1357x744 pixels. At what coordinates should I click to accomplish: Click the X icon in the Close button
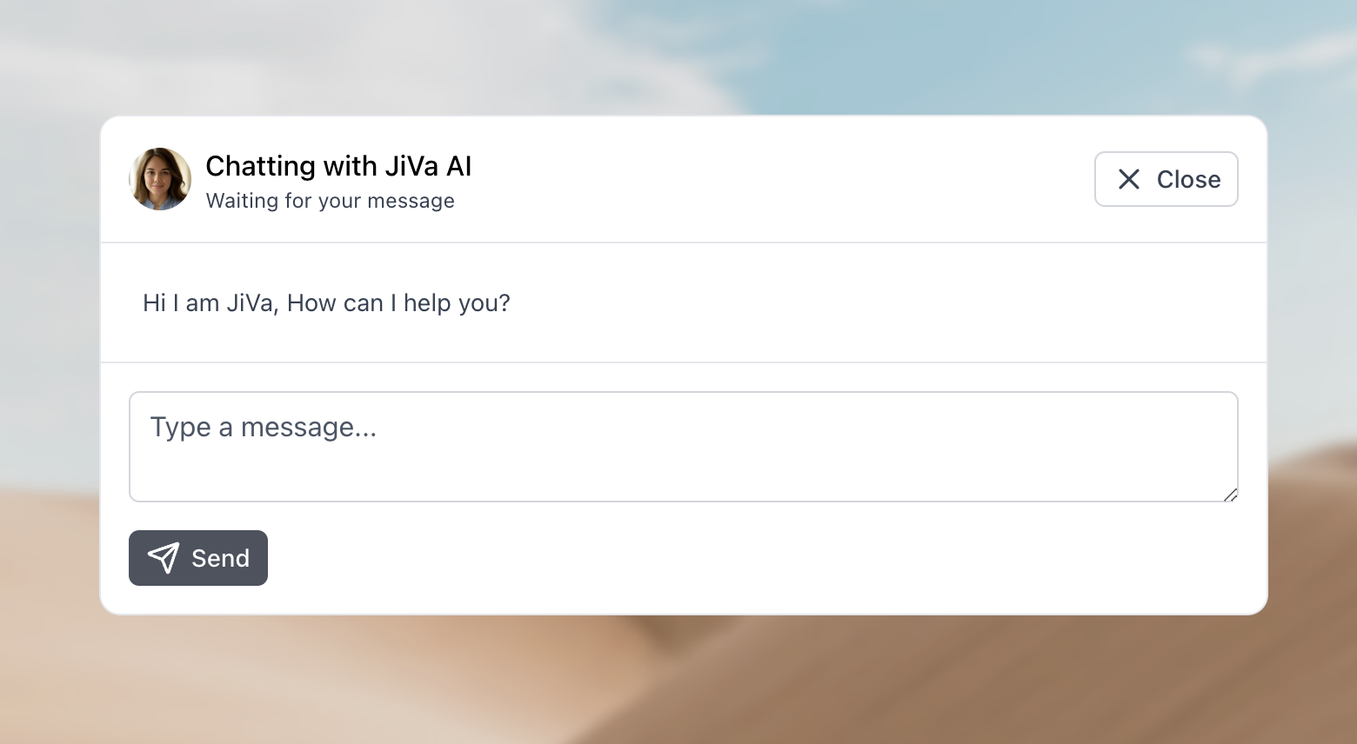click(1129, 179)
